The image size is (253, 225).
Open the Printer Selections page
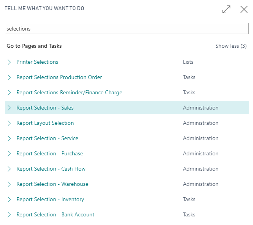coord(37,62)
